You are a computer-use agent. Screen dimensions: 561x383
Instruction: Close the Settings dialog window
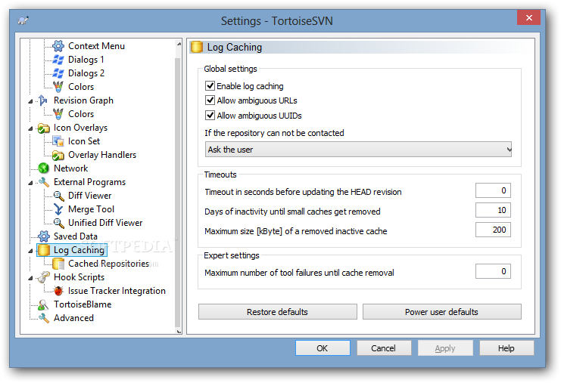tap(528, 17)
